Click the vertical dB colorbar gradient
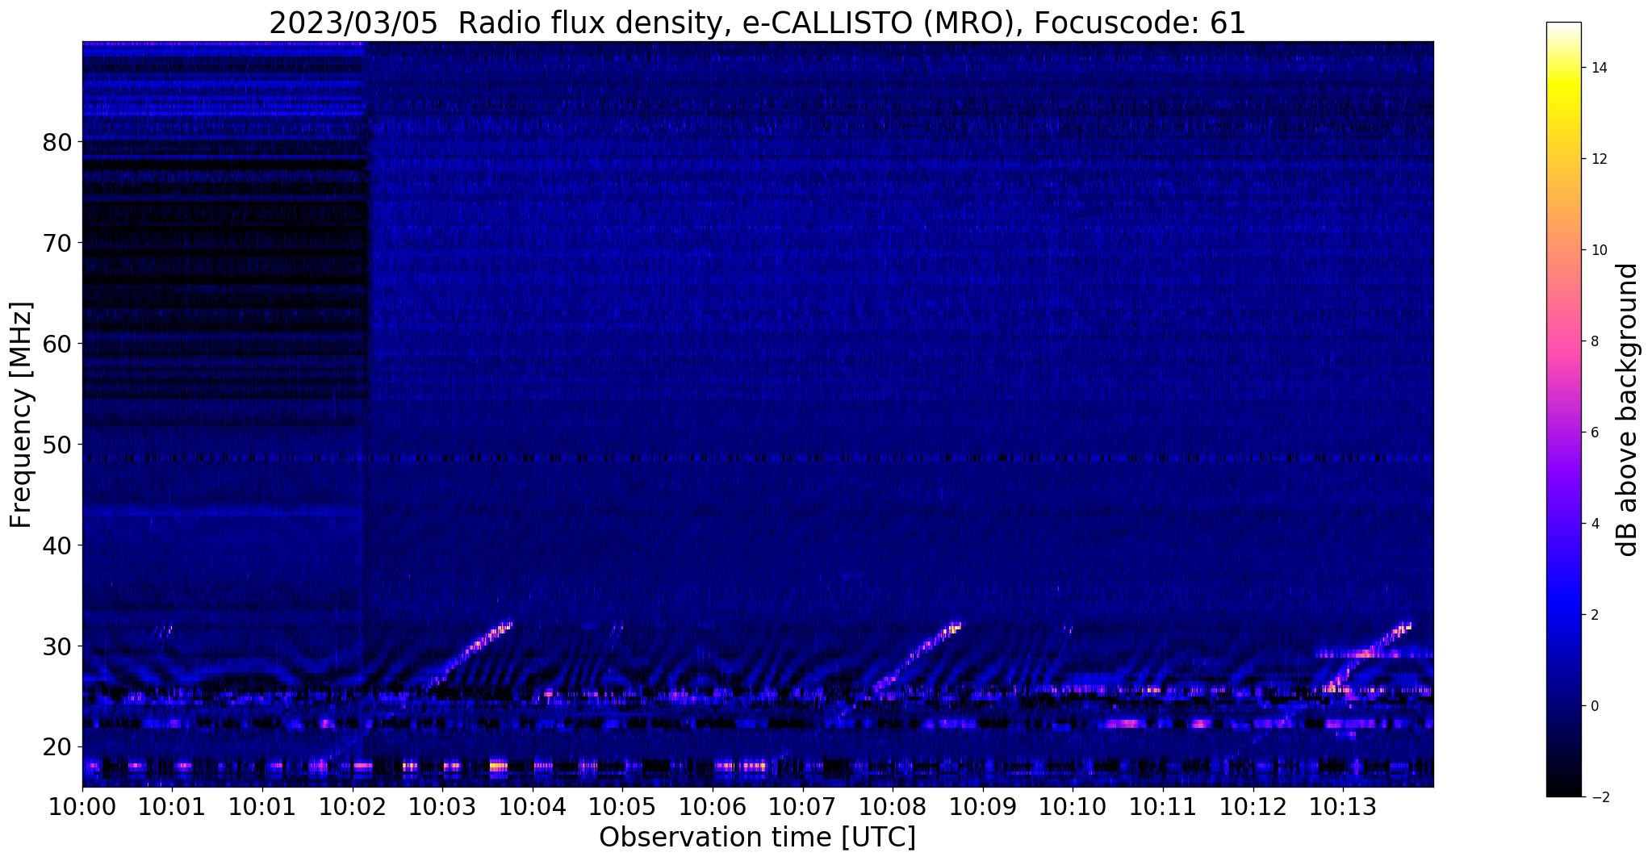This screenshot has width=1652, height=861. tap(1563, 409)
